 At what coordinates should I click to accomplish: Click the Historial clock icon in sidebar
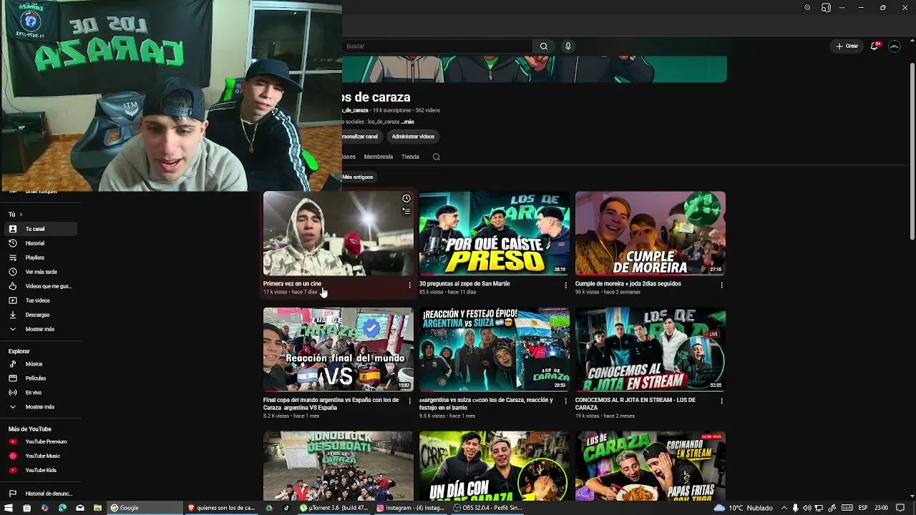point(12,243)
